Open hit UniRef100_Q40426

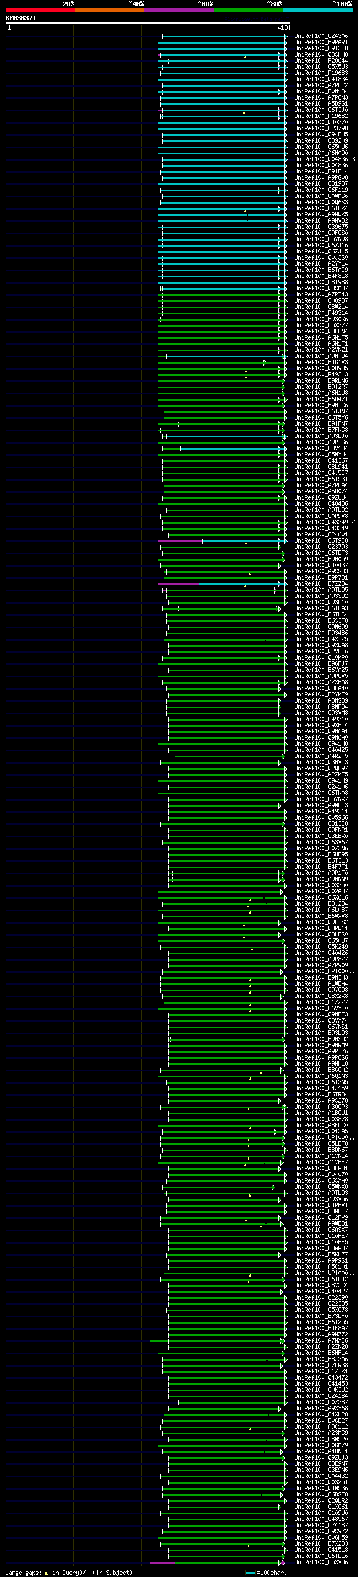pyautogui.click(x=321, y=953)
